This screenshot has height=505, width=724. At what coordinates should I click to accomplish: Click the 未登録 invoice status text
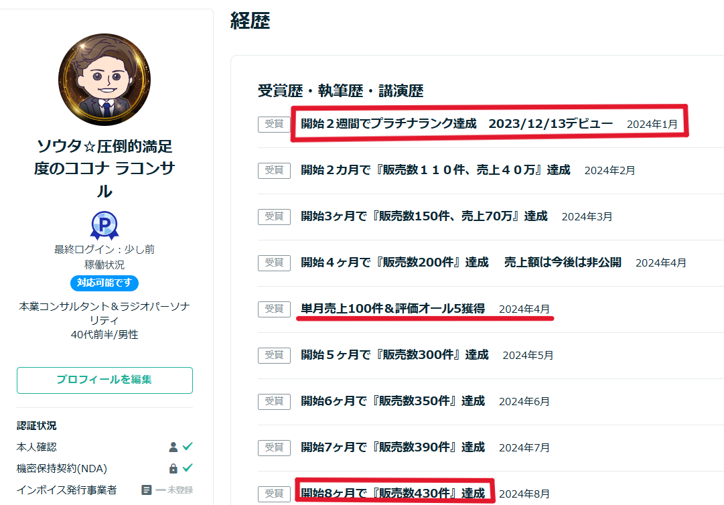click(x=179, y=490)
